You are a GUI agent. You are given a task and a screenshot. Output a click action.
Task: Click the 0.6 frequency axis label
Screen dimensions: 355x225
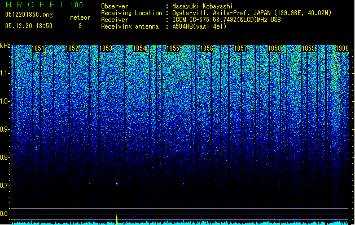(x=5, y=214)
